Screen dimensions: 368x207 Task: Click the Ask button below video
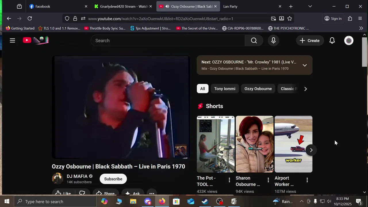pyautogui.click(x=133, y=192)
